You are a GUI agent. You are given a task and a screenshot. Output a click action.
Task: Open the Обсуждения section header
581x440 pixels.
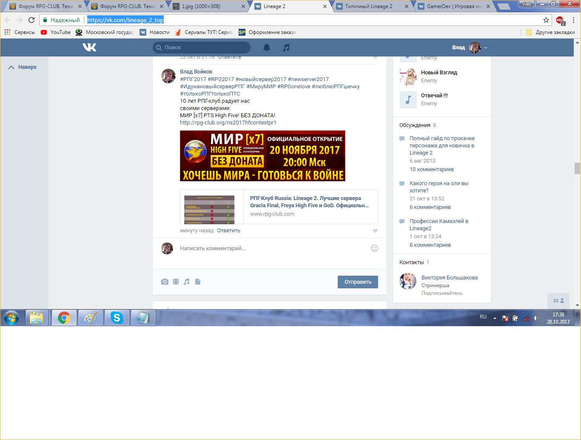tap(415, 125)
